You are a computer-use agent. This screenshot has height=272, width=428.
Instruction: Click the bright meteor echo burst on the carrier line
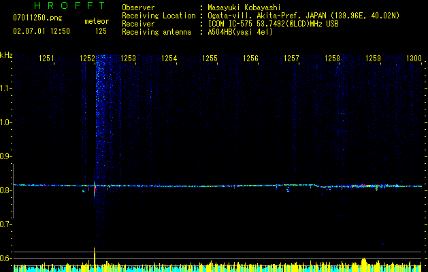click(95, 189)
